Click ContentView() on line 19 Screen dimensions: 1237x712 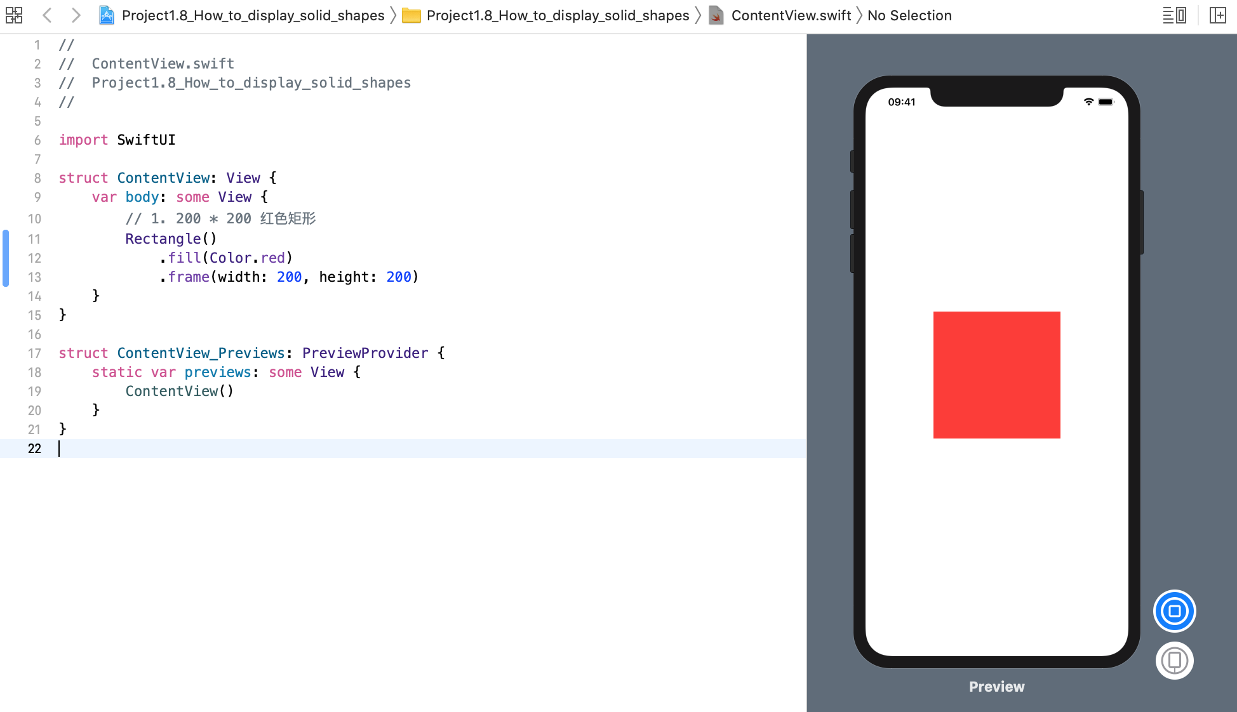point(180,391)
